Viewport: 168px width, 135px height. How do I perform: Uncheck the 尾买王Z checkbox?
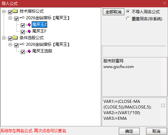click(x=23, y=25)
